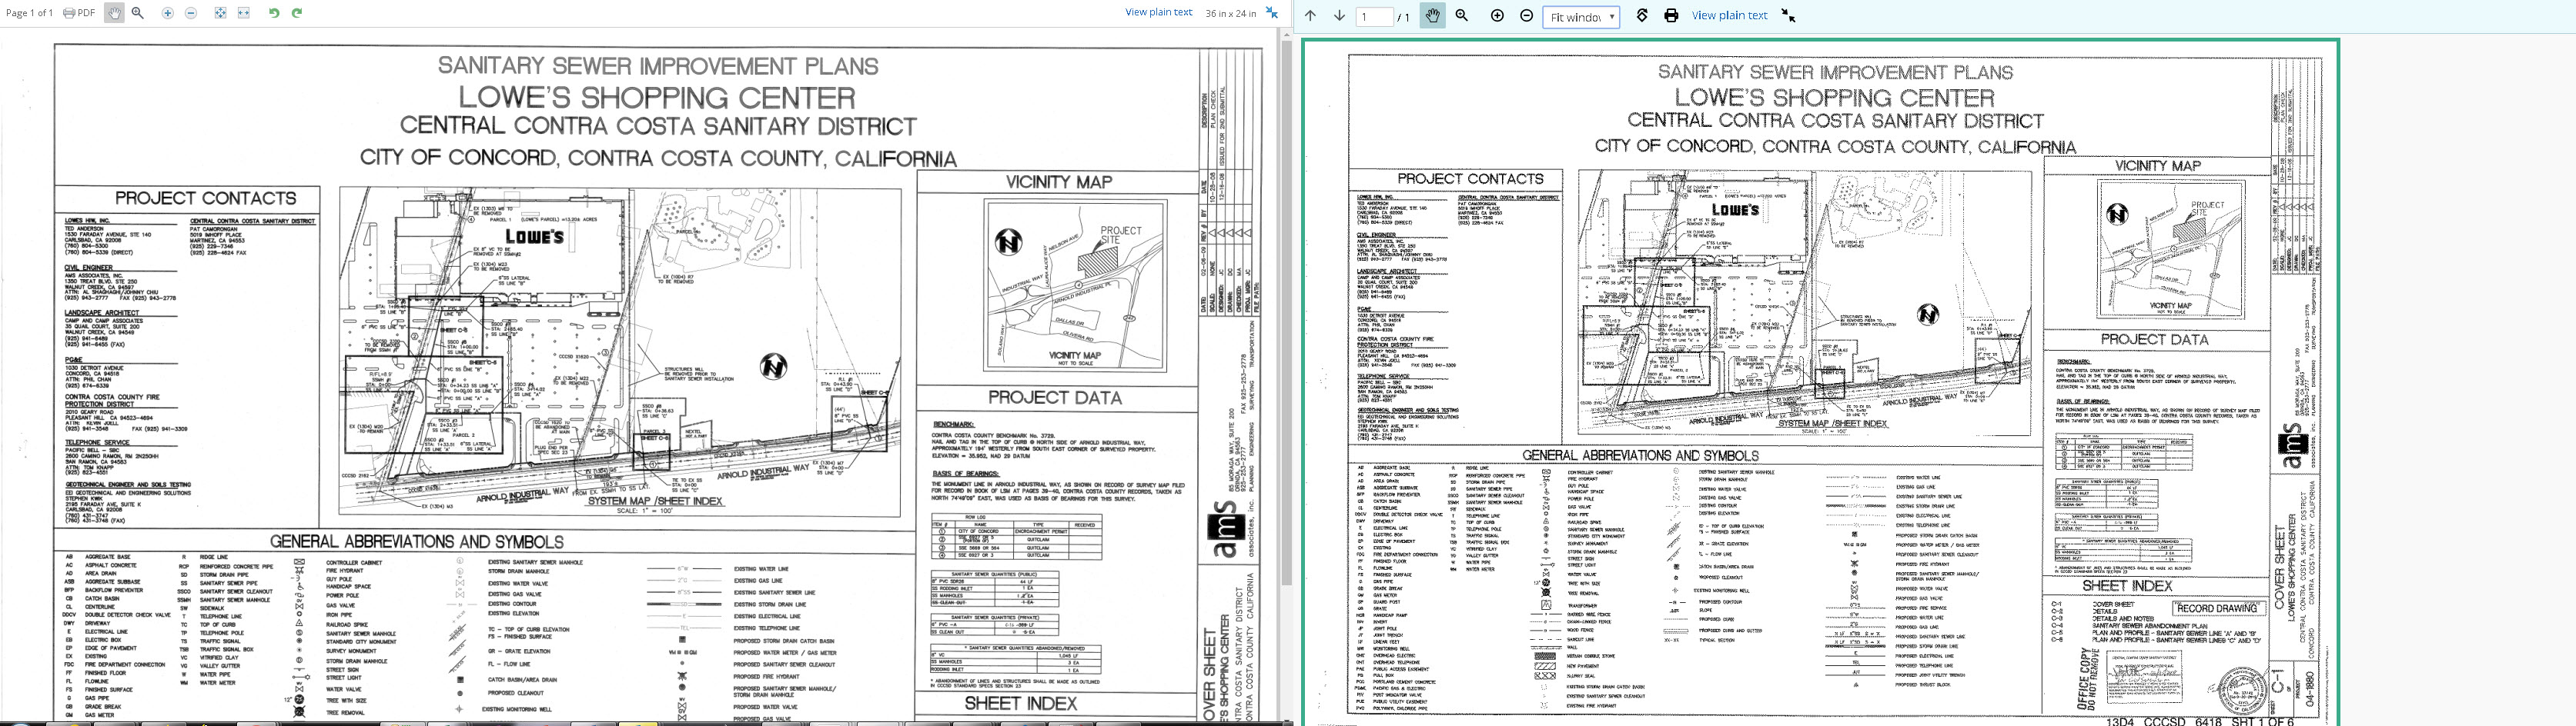Print the document from right viewer
The height and width of the screenshot is (726, 2576).
pos(1671,16)
